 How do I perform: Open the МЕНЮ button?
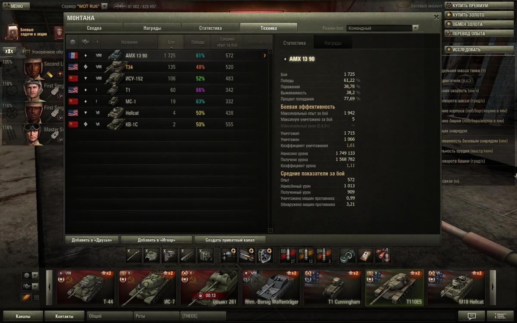coord(15,6)
